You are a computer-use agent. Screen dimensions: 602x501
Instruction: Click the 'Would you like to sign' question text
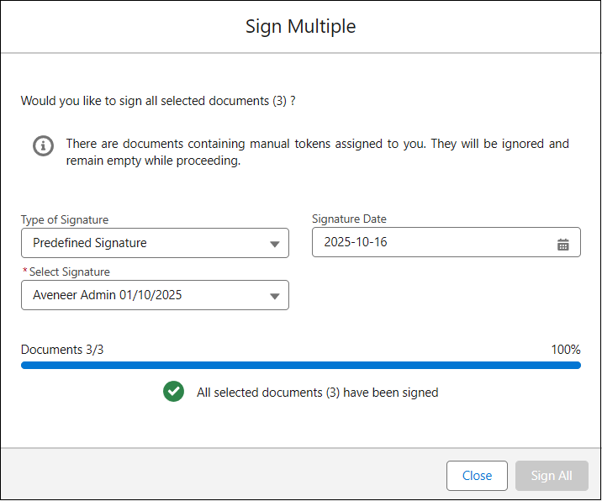coord(158,101)
